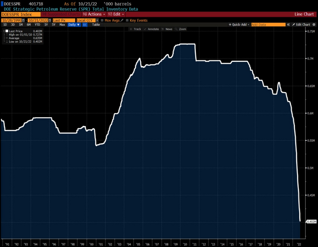This screenshot has height=247, width=318.
Task: Click the 0.402M last price axis tag
Action: (x=311, y=222)
